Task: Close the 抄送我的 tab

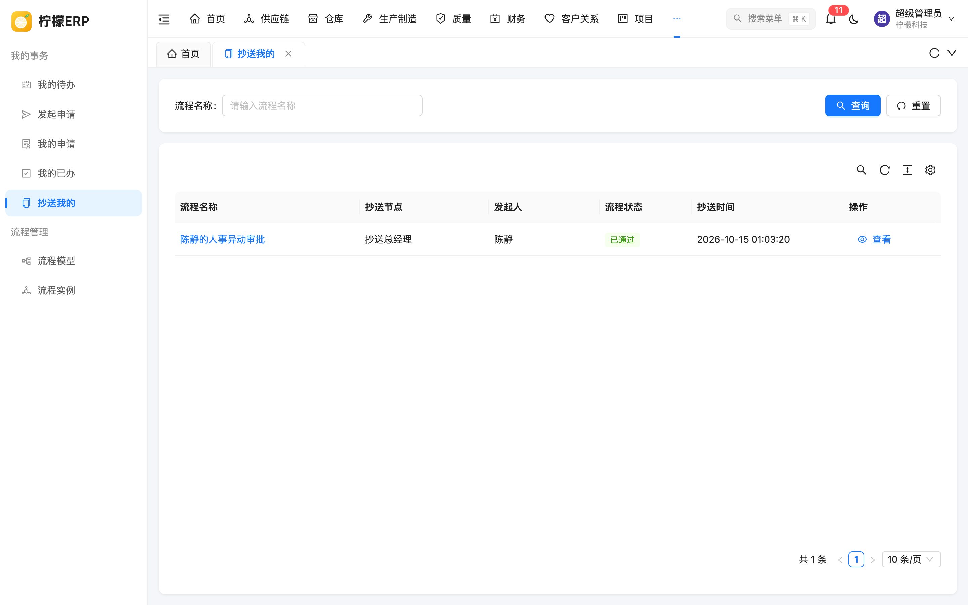Action: [288, 54]
